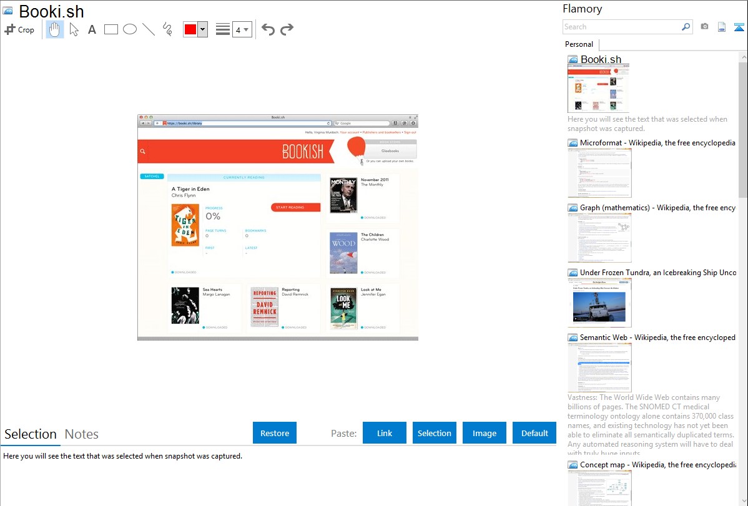Open the Semantic Web - Wikipedia snapshot title

pyautogui.click(x=657, y=337)
